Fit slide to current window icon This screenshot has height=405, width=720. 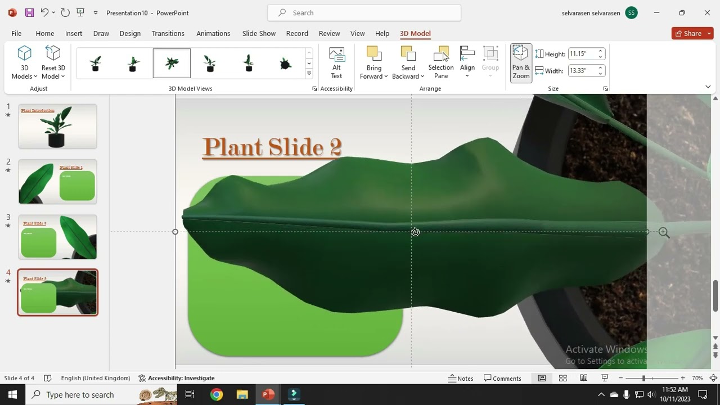coord(713,378)
